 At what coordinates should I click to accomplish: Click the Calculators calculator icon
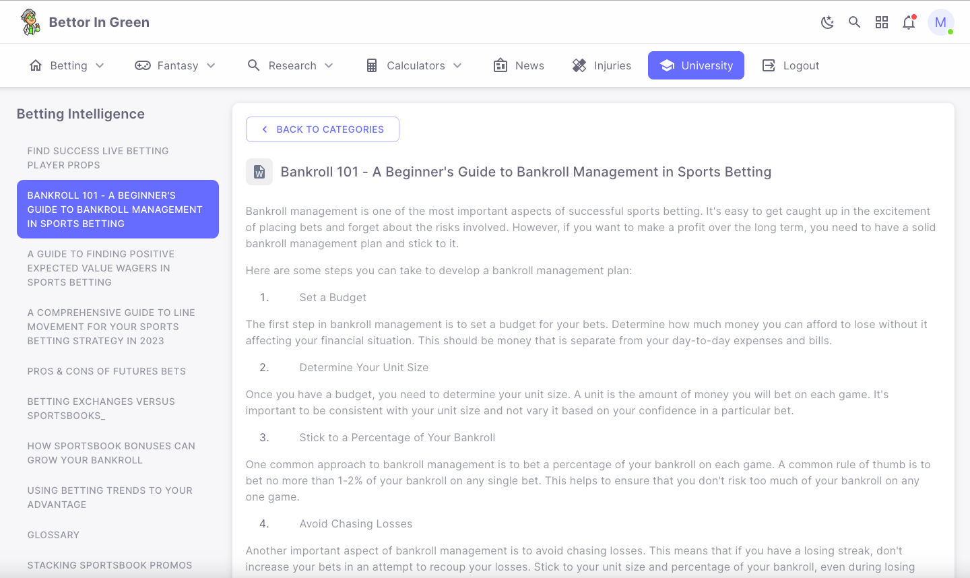click(372, 65)
